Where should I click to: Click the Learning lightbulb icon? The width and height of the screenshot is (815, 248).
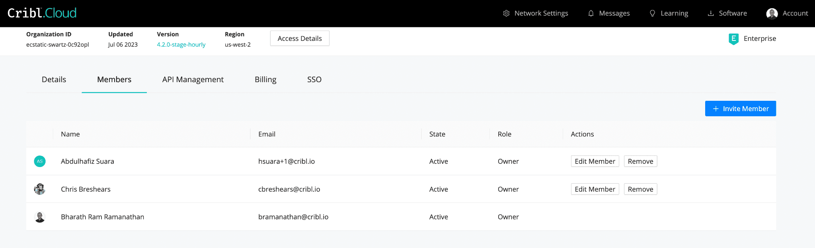pyautogui.click(x=652, y=13)
